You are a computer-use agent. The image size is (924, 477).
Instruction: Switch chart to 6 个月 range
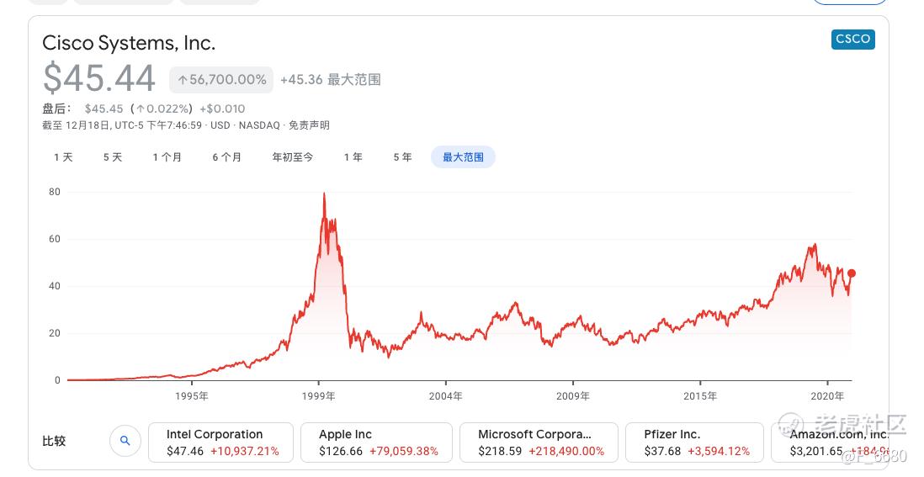[227, 157]
